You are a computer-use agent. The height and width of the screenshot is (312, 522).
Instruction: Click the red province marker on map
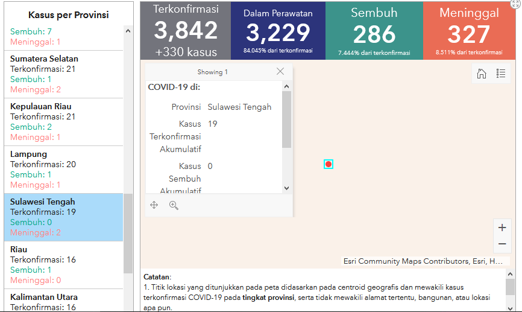click(329, 164)
